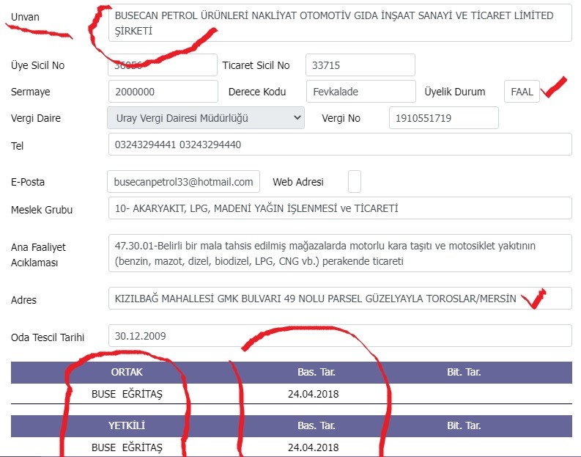Screen dimensions: 581x457
Task: Select the Oda Tescil Tarihi field 30.12.2009
Action: coord(340,336)
